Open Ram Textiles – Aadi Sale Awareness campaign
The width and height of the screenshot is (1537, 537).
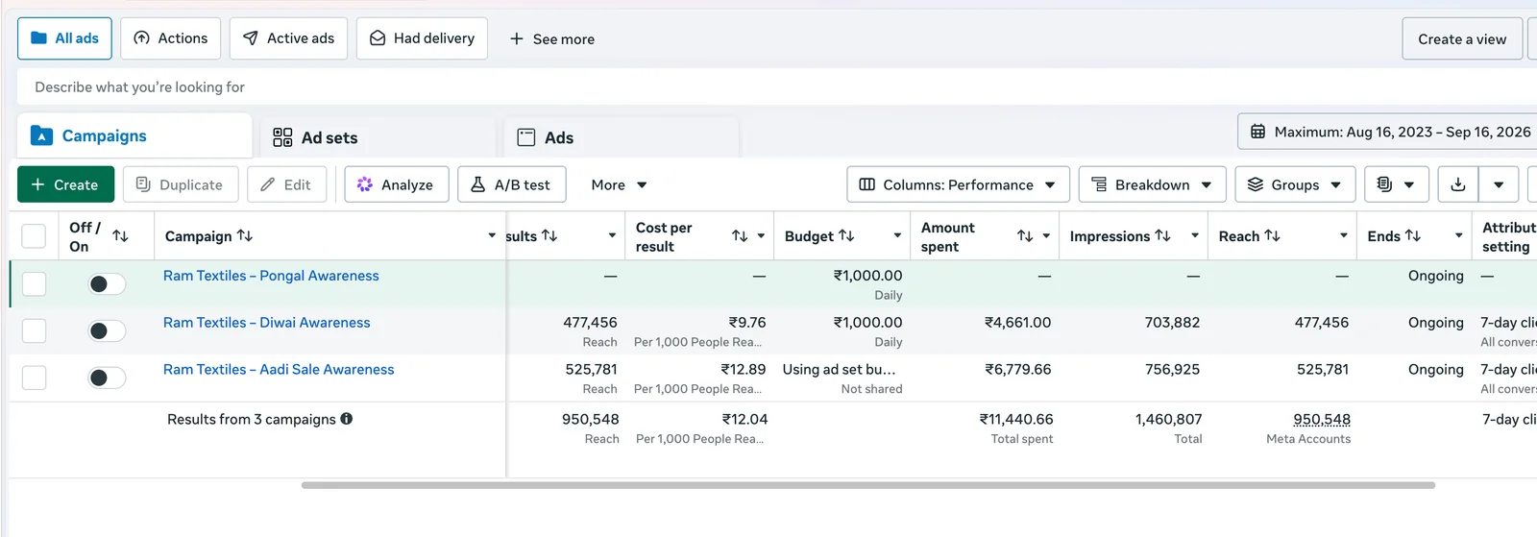coord(279,369)
